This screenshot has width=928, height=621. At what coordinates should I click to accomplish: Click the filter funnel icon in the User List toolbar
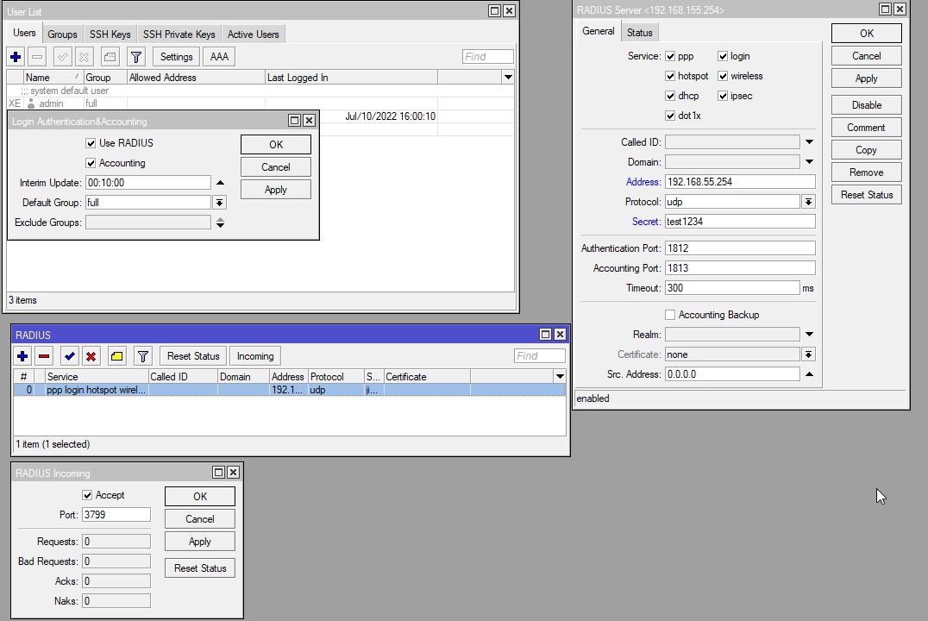click(x=135, y=57)
